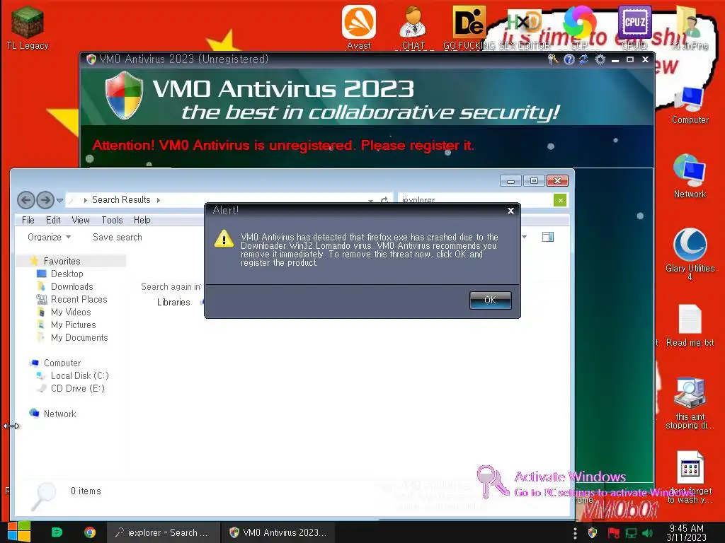
Task: Open the settings gear in VM0 Antivirus
Action: [x=600, y=59]
